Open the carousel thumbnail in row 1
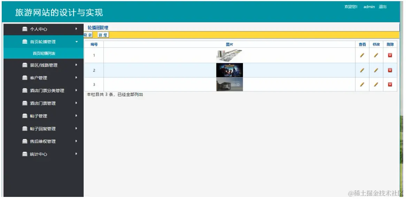The image size is (406, 199). pyautogui.click(x=229, y=56)
